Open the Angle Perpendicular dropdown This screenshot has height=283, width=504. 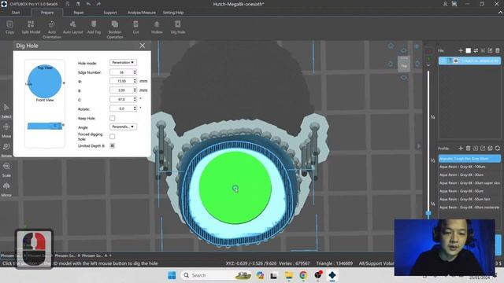tap(123, 127)
